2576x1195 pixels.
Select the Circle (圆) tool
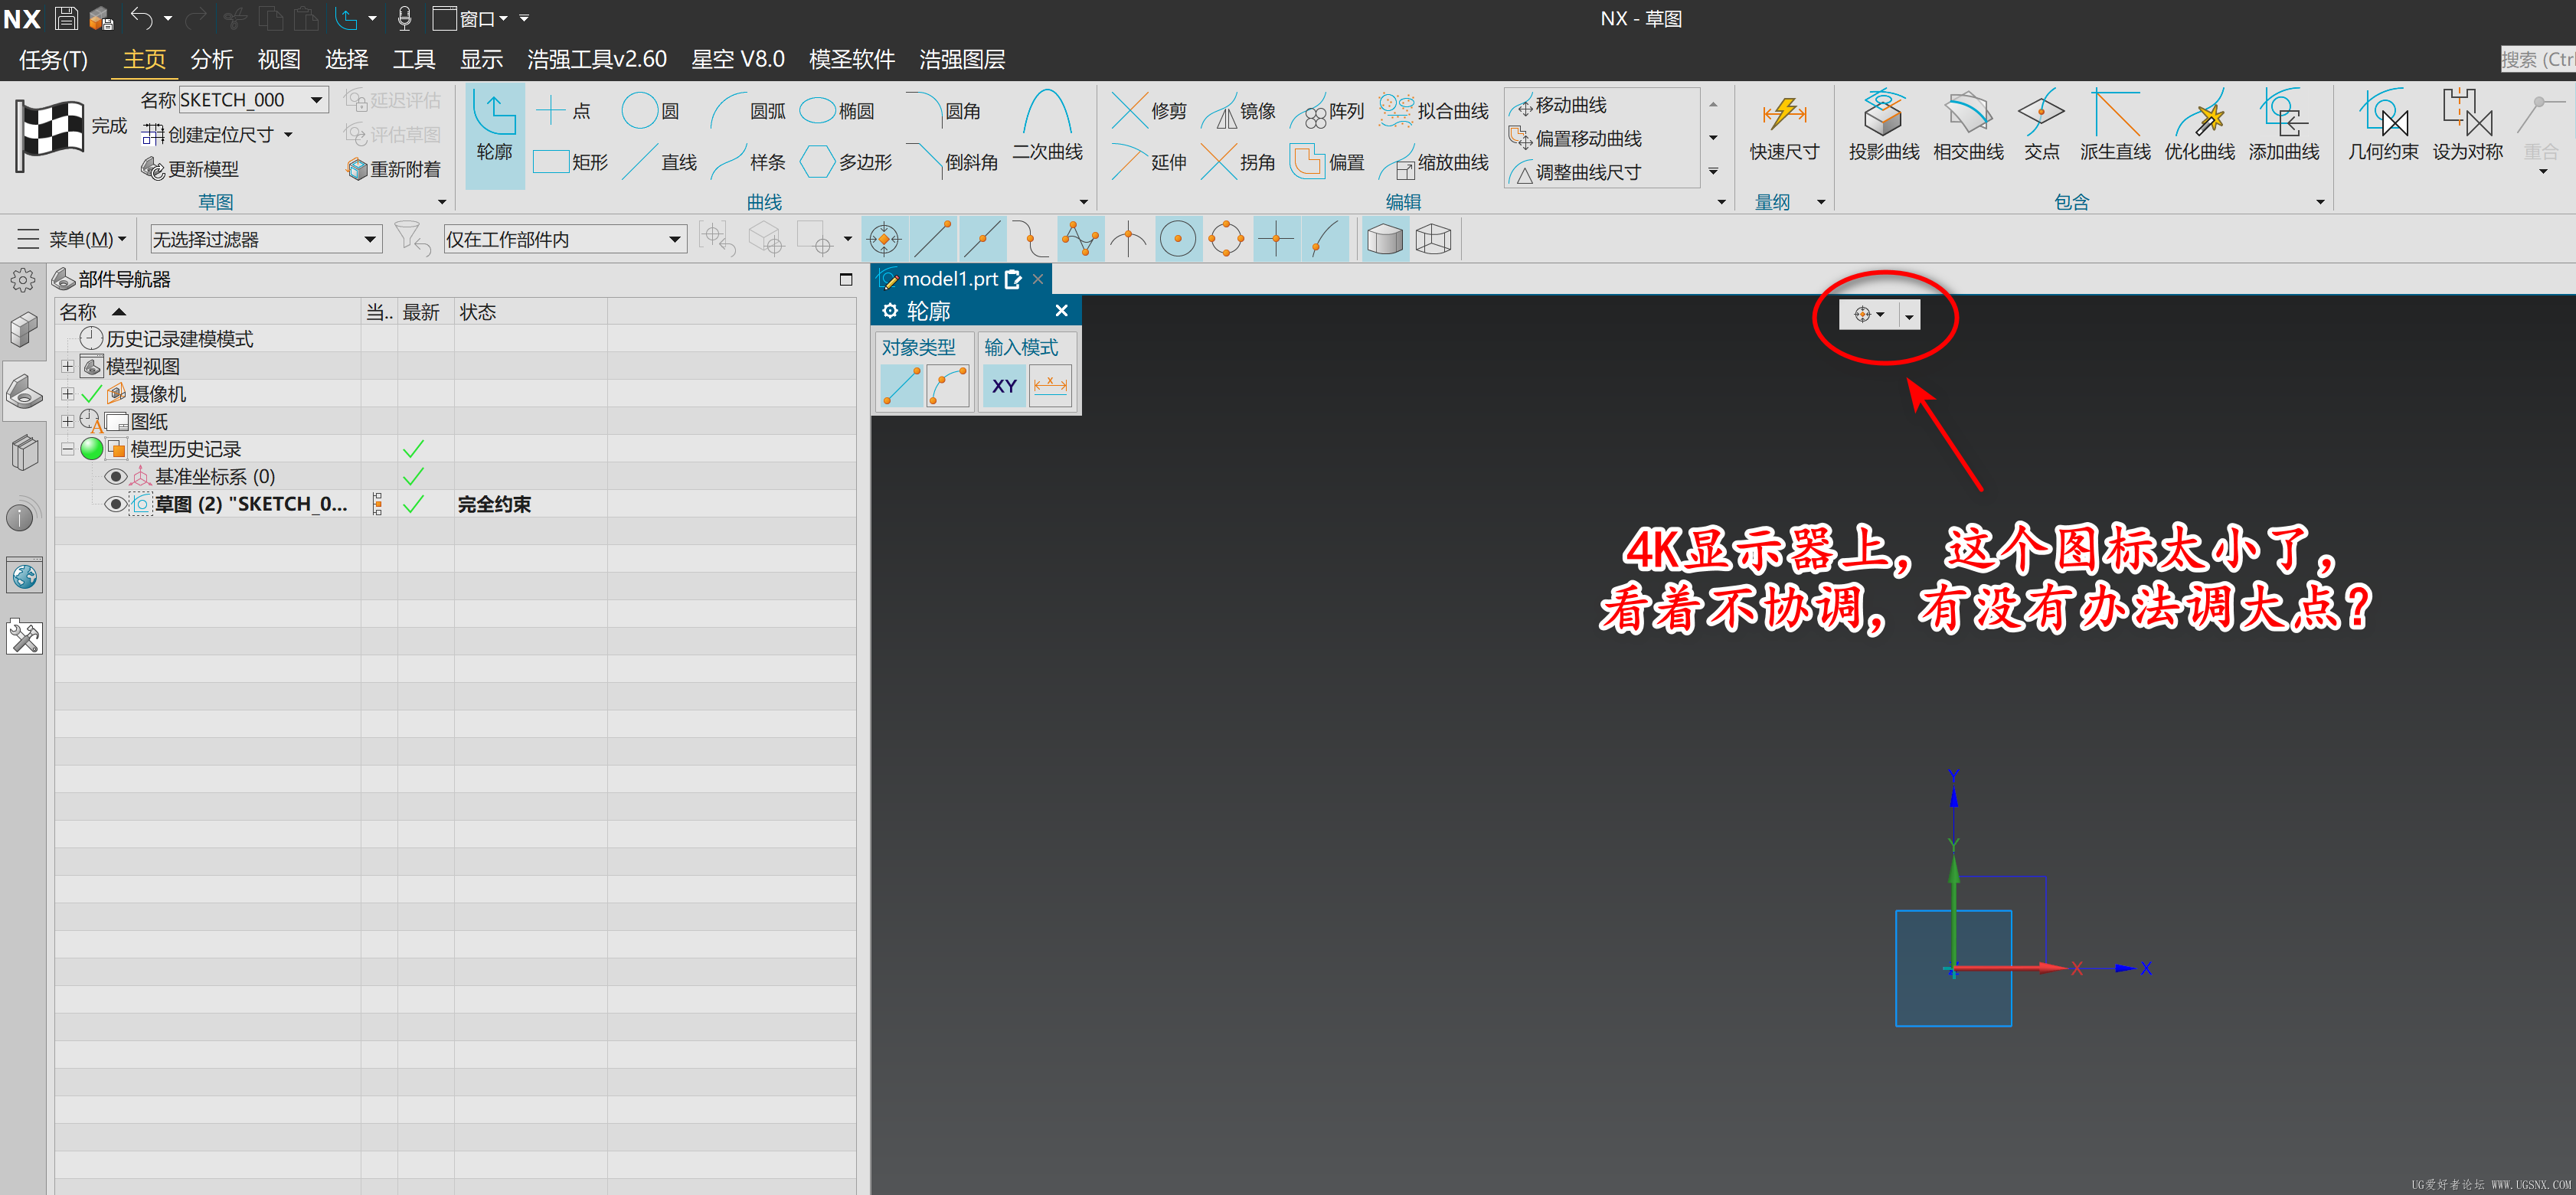coord(651,110)
